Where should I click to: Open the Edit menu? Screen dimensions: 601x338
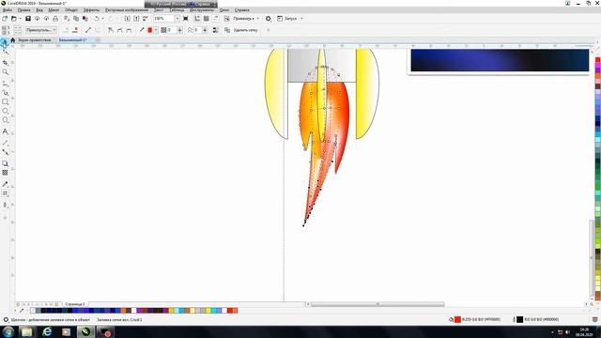tap(23, 10)
